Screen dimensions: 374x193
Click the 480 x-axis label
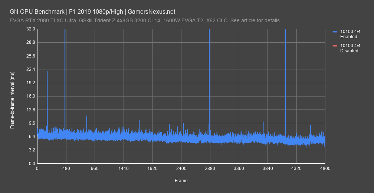(x=66, y=168)
